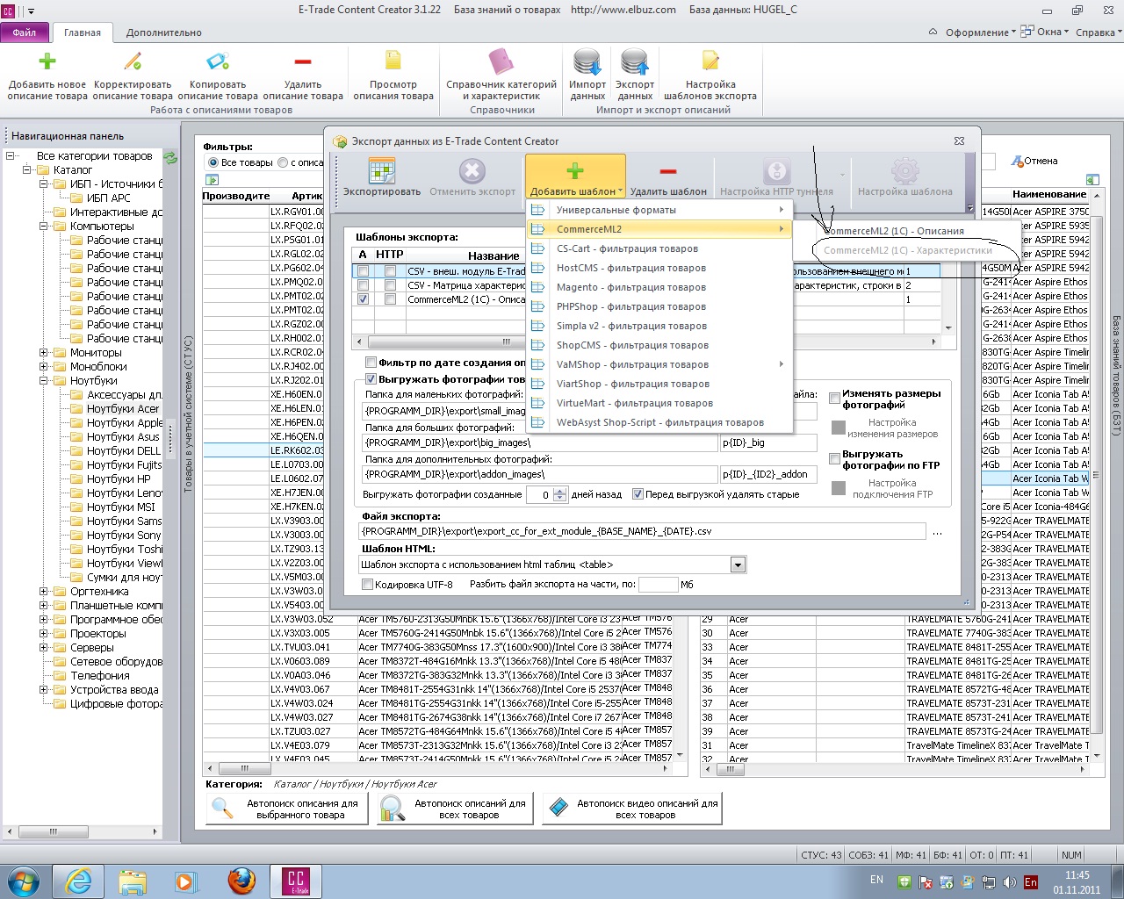This screenshot has width=1124, height=899.
Task: Open the Оформление dropdown in title area
Action: pos(980,32)
